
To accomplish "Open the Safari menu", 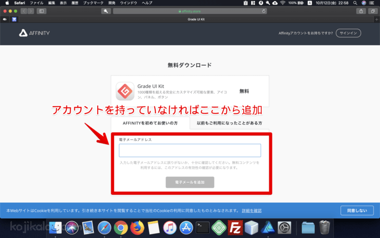I will [x=20, y=3].
